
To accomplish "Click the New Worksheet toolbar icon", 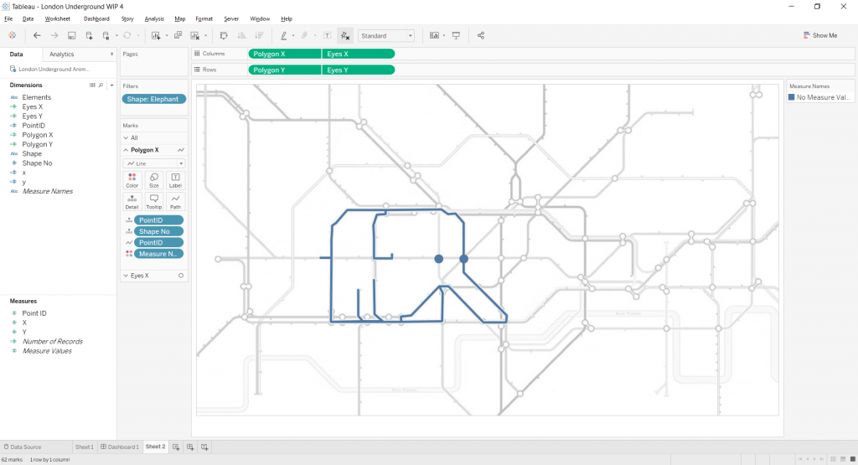I will coord(156,35).
